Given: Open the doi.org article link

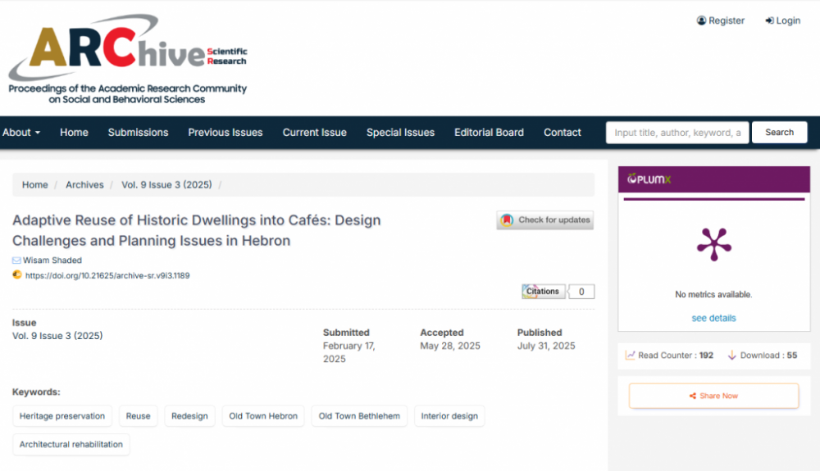Looking at the screenshot, I should tap(107, 275).
